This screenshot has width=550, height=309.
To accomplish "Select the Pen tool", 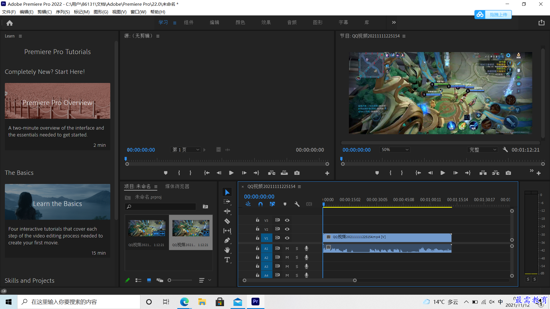I will coord(227,240).
